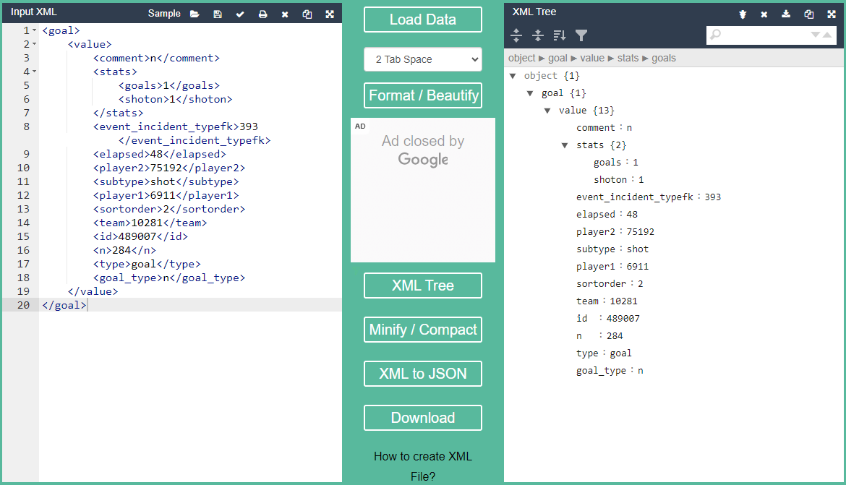This screenshot has height=485, width=846.
Task: Collapse the stats node in tree
Action: (565, 145)
